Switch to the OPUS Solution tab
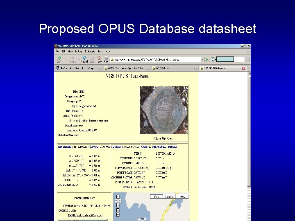Image resolution: width=295 pixels, height=221 pixels. pos(175,68)
